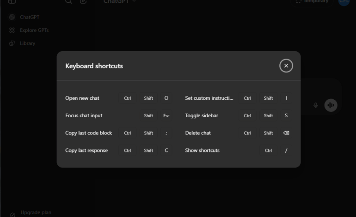
Task: Click the microphone dictation icon
Action: [316, 105]
